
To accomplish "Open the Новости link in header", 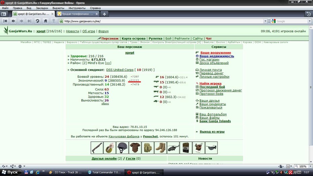I will [73, 31].
